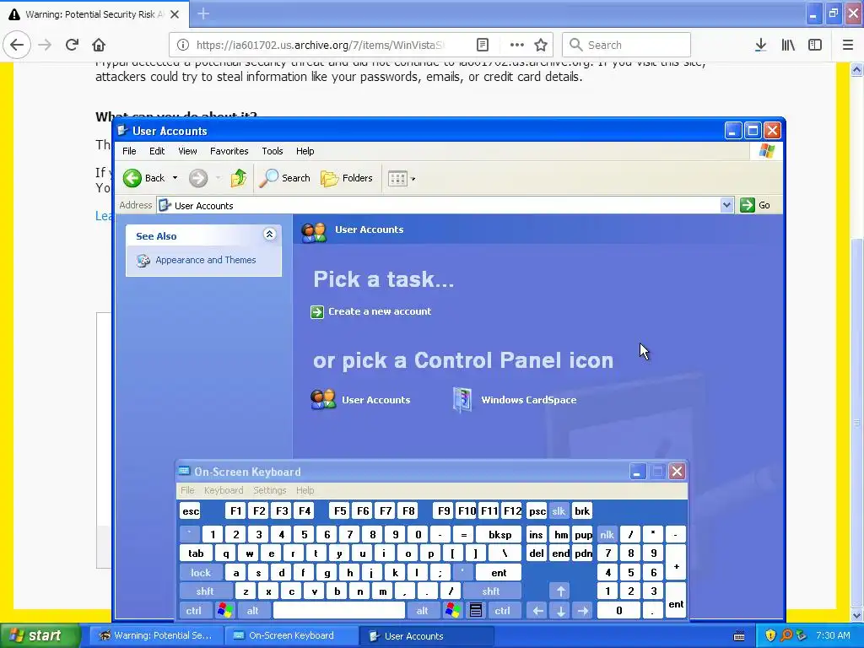Open the Favorites menu
This screenshot has width=864, height=648.
tap(229, 151)
